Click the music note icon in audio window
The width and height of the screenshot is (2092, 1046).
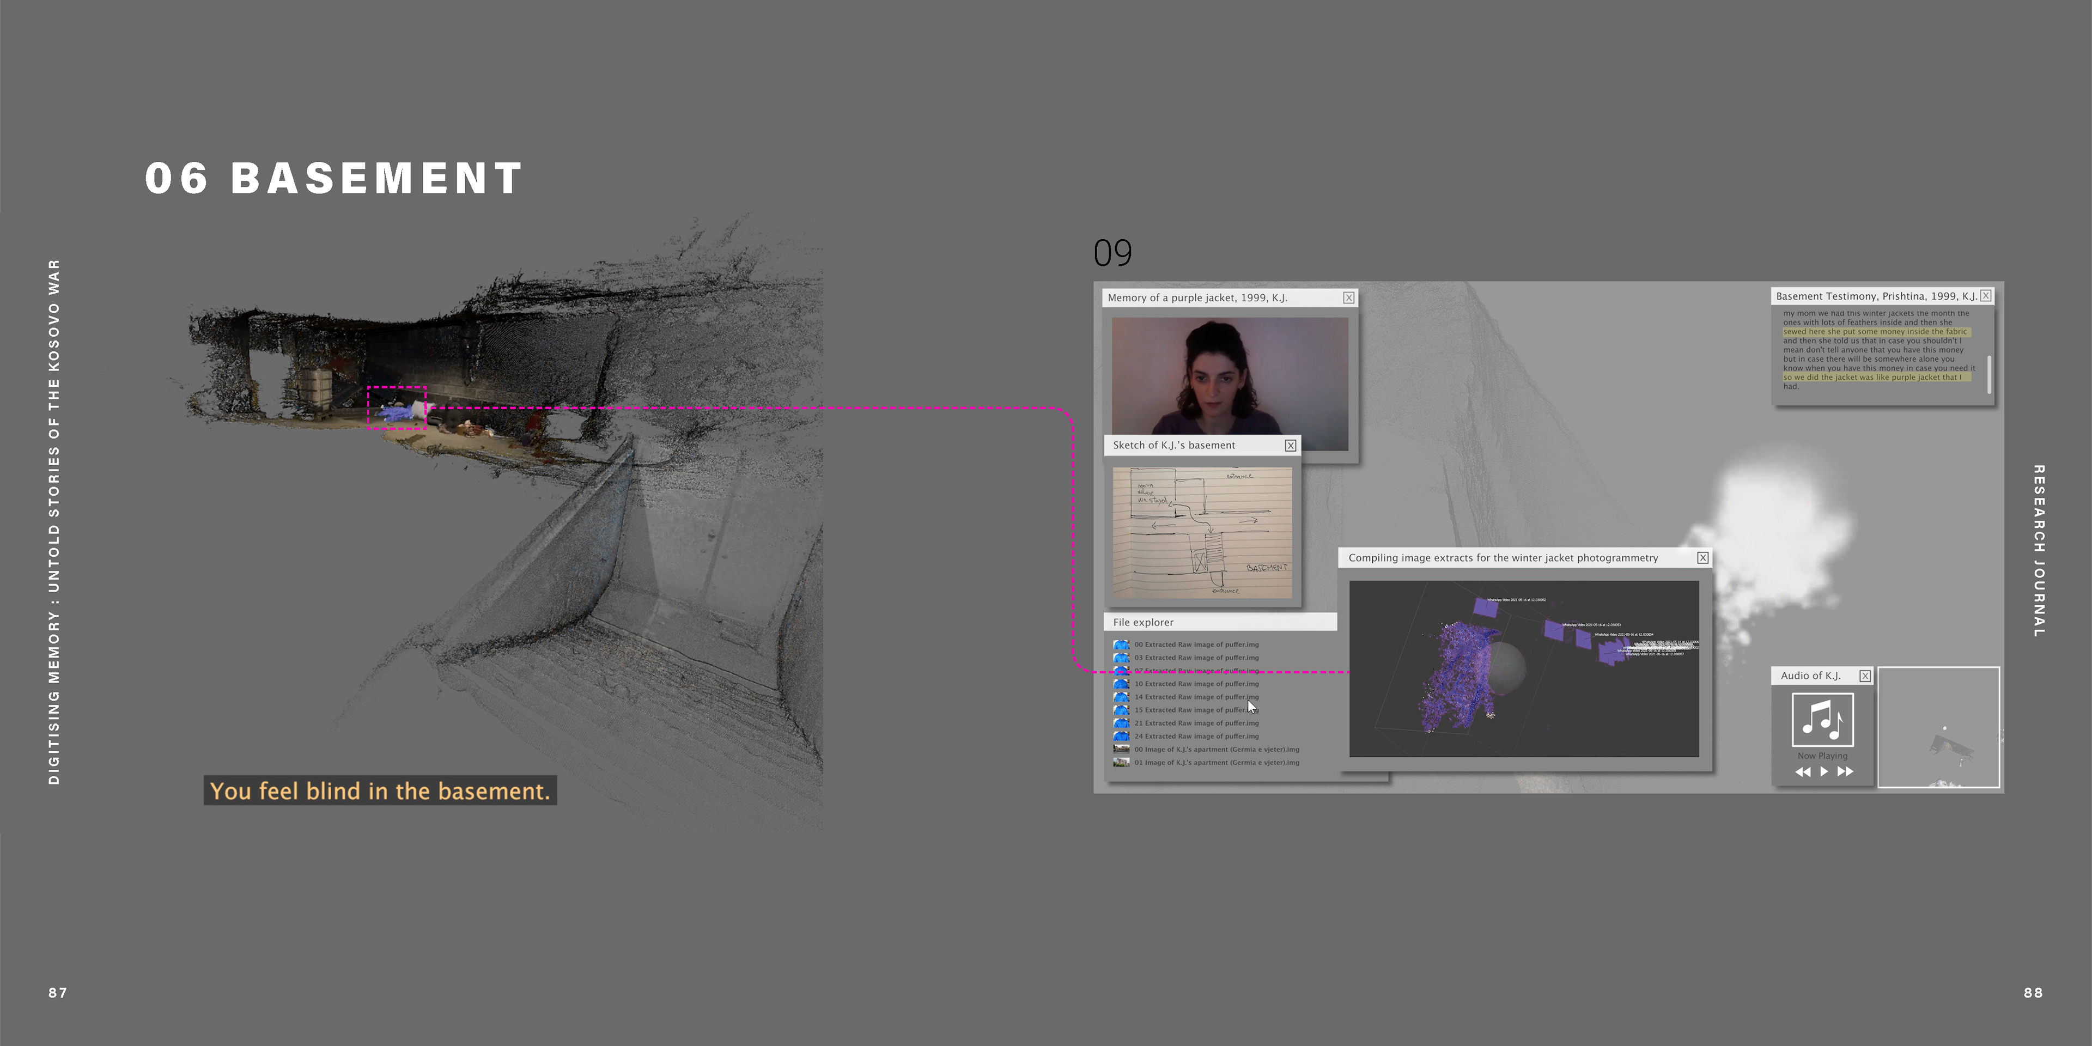[1822, 719]
